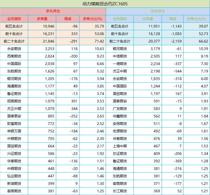Select 方正中期 in the short-position column
Image resolution: width=210 pixels, height=195 pixels.
(120, 71)
